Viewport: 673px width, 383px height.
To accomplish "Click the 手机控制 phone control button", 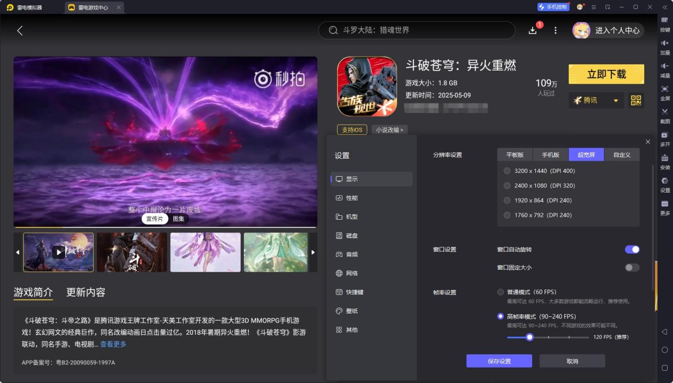I will (553, 7).
